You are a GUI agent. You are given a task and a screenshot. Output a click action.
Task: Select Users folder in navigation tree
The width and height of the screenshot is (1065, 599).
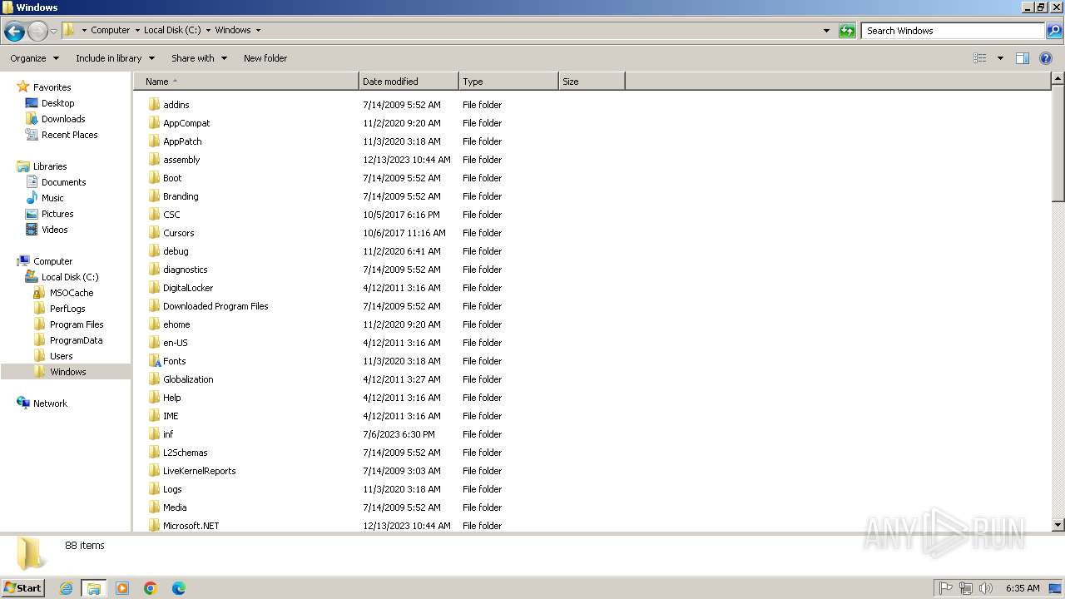coord(61,356)
